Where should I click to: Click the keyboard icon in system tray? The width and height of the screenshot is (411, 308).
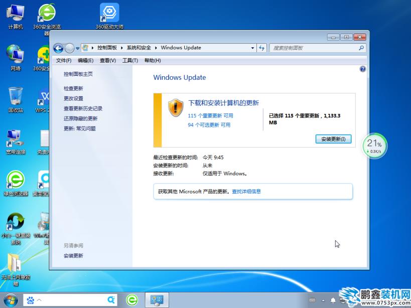[313, 300]
